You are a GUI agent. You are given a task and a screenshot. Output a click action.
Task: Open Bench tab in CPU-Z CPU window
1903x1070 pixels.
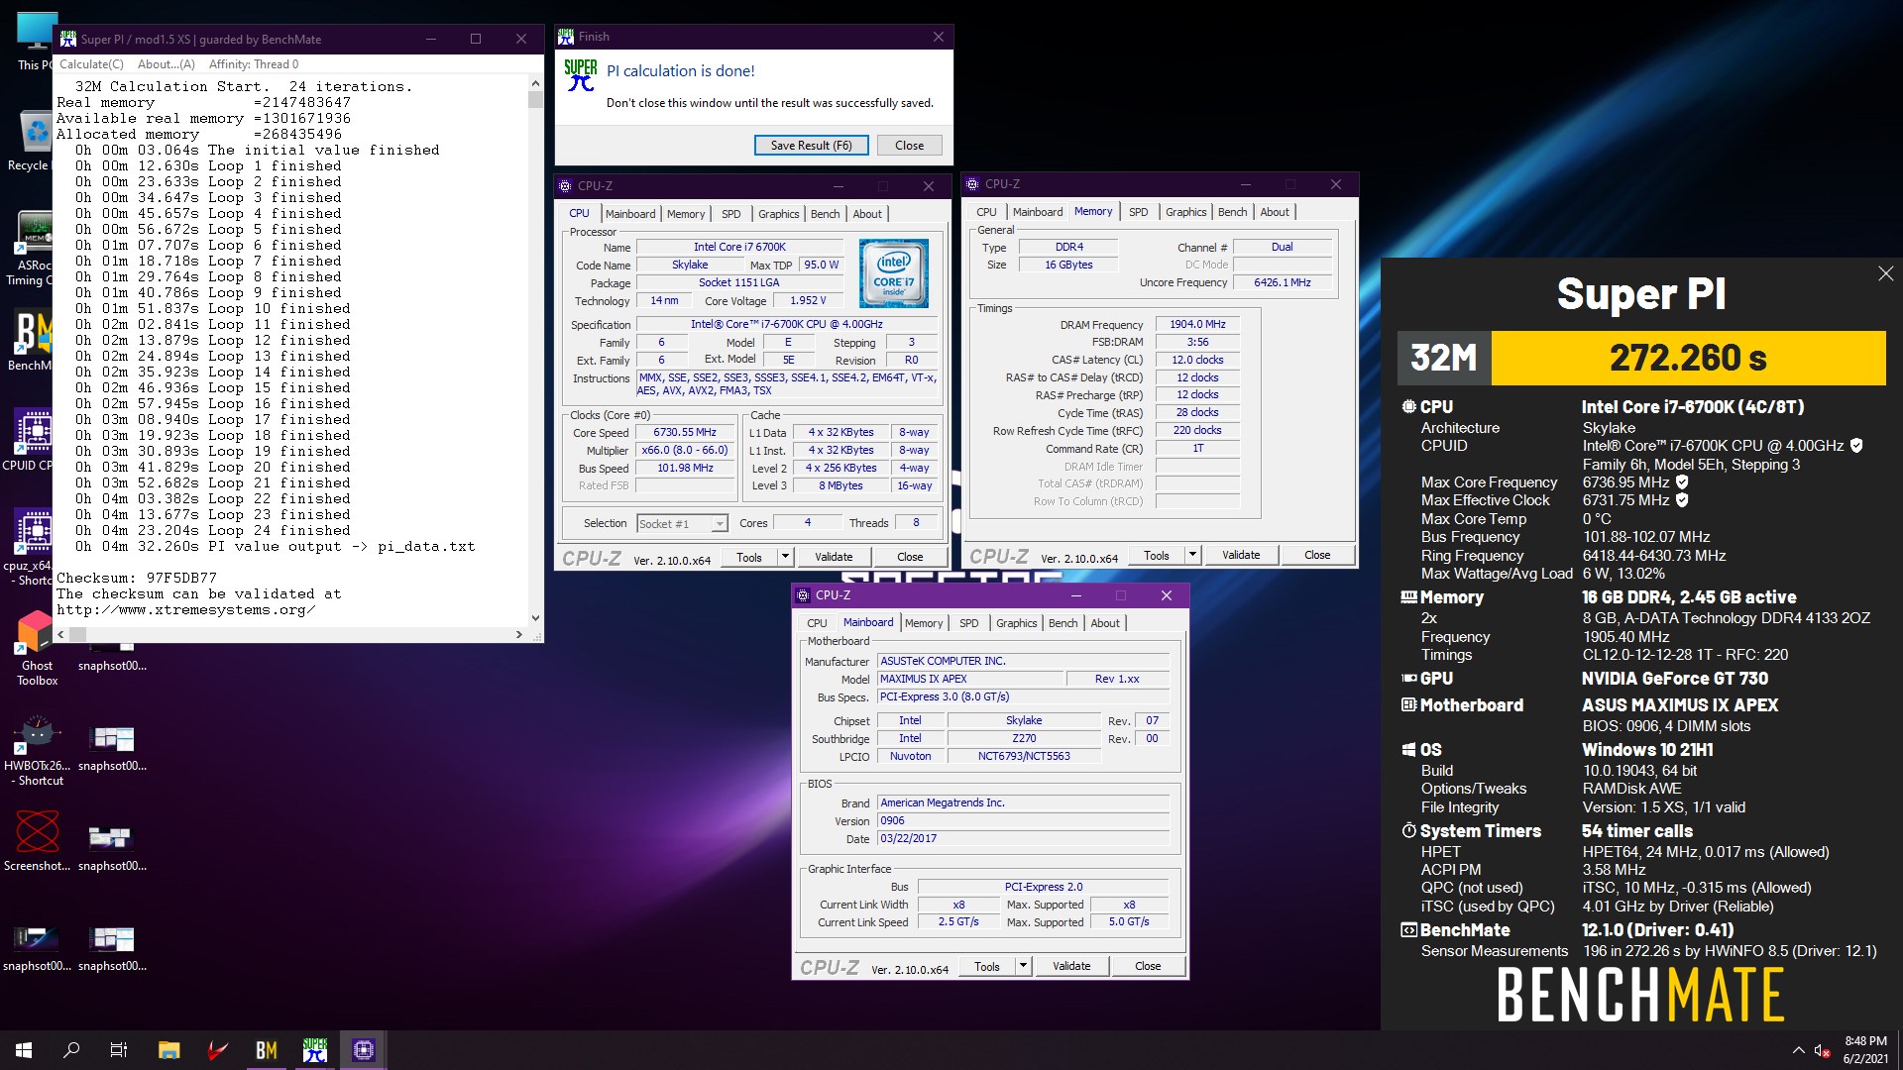pyautogui.click(x=826, y=214)
